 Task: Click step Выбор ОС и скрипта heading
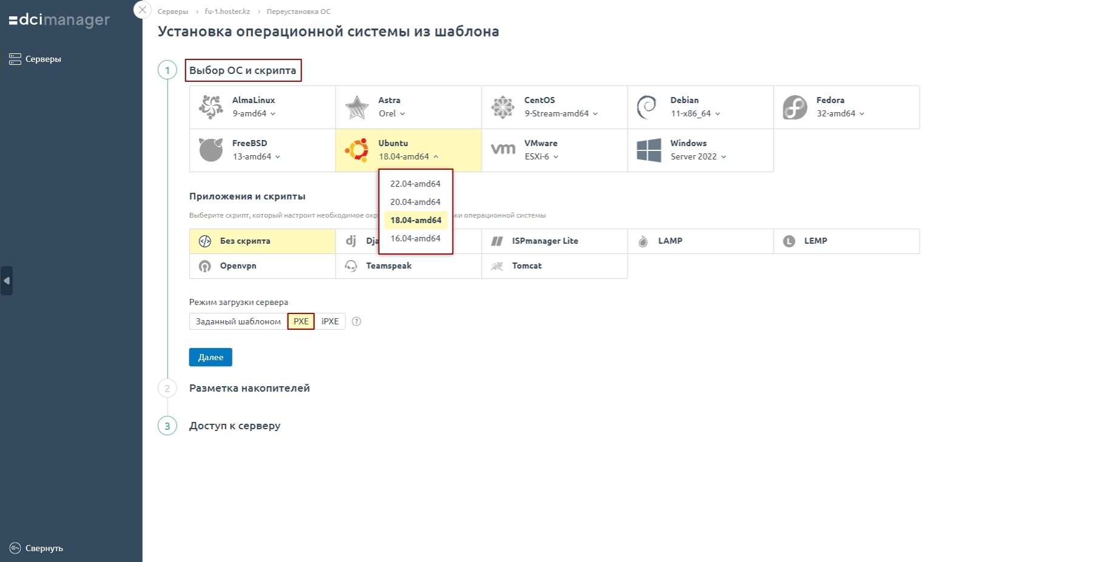click(243, 70)
